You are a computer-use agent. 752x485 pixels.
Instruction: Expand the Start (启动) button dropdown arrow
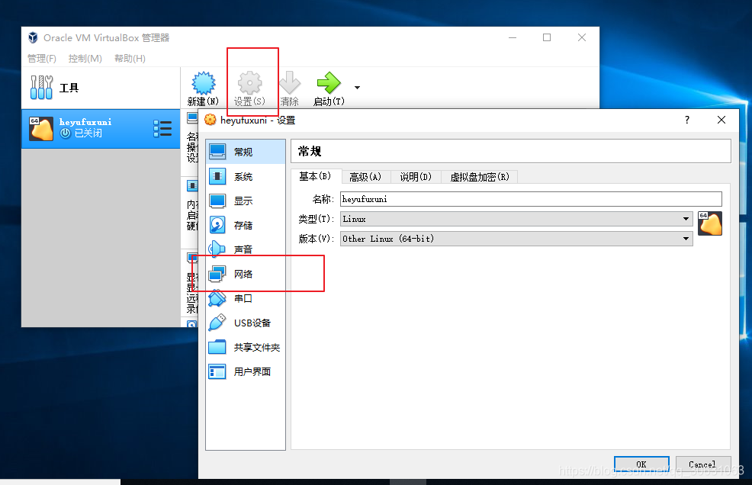click(x=357, y=87)
